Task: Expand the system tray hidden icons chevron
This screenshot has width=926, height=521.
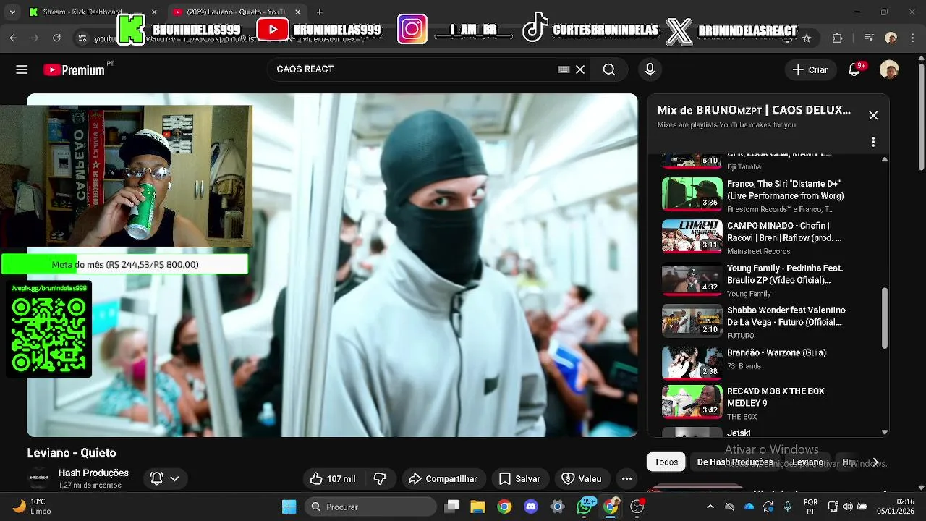Action: (x=710, y=507)
